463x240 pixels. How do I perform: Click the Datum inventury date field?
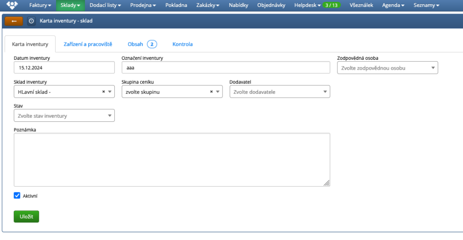[x=64, y=68]
